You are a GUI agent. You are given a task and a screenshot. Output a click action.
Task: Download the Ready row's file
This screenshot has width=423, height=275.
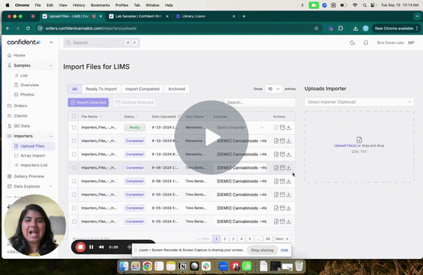(x=289, y=128)
